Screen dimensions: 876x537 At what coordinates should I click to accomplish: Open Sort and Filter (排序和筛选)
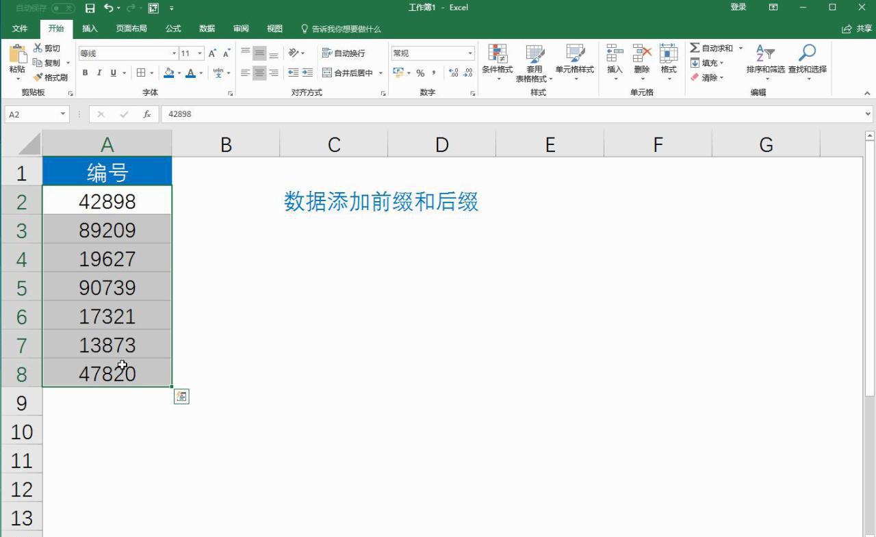[x=765, y=62]
